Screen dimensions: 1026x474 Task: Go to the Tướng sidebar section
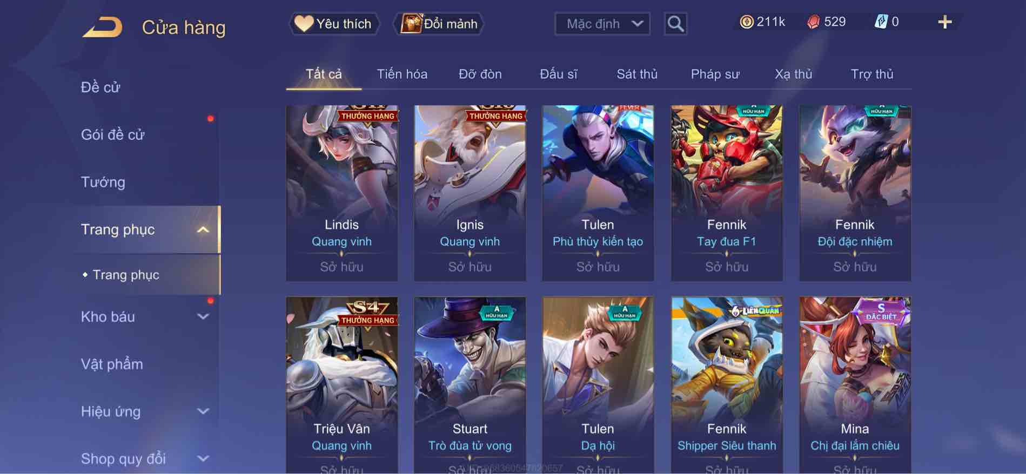point(103,182)
